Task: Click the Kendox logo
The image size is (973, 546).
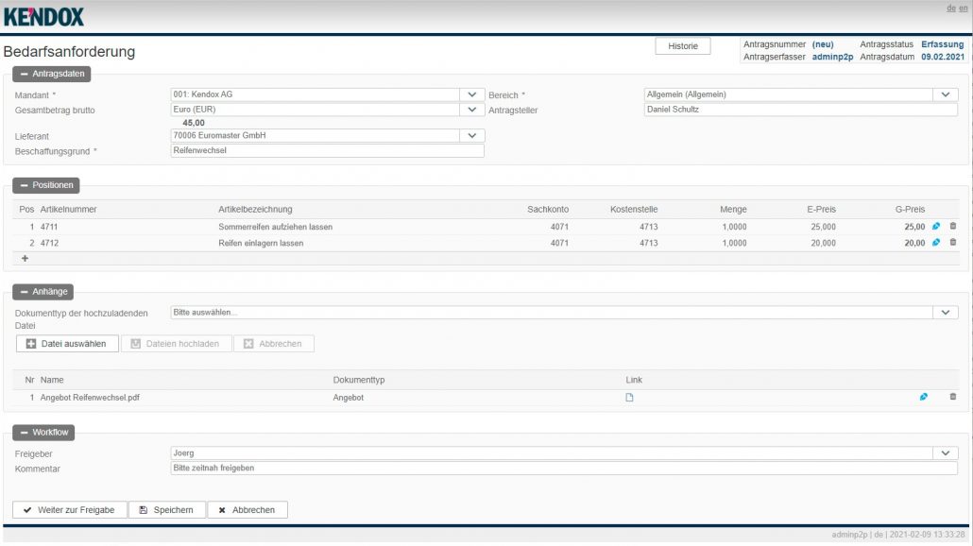Action: tap(43, 17)
